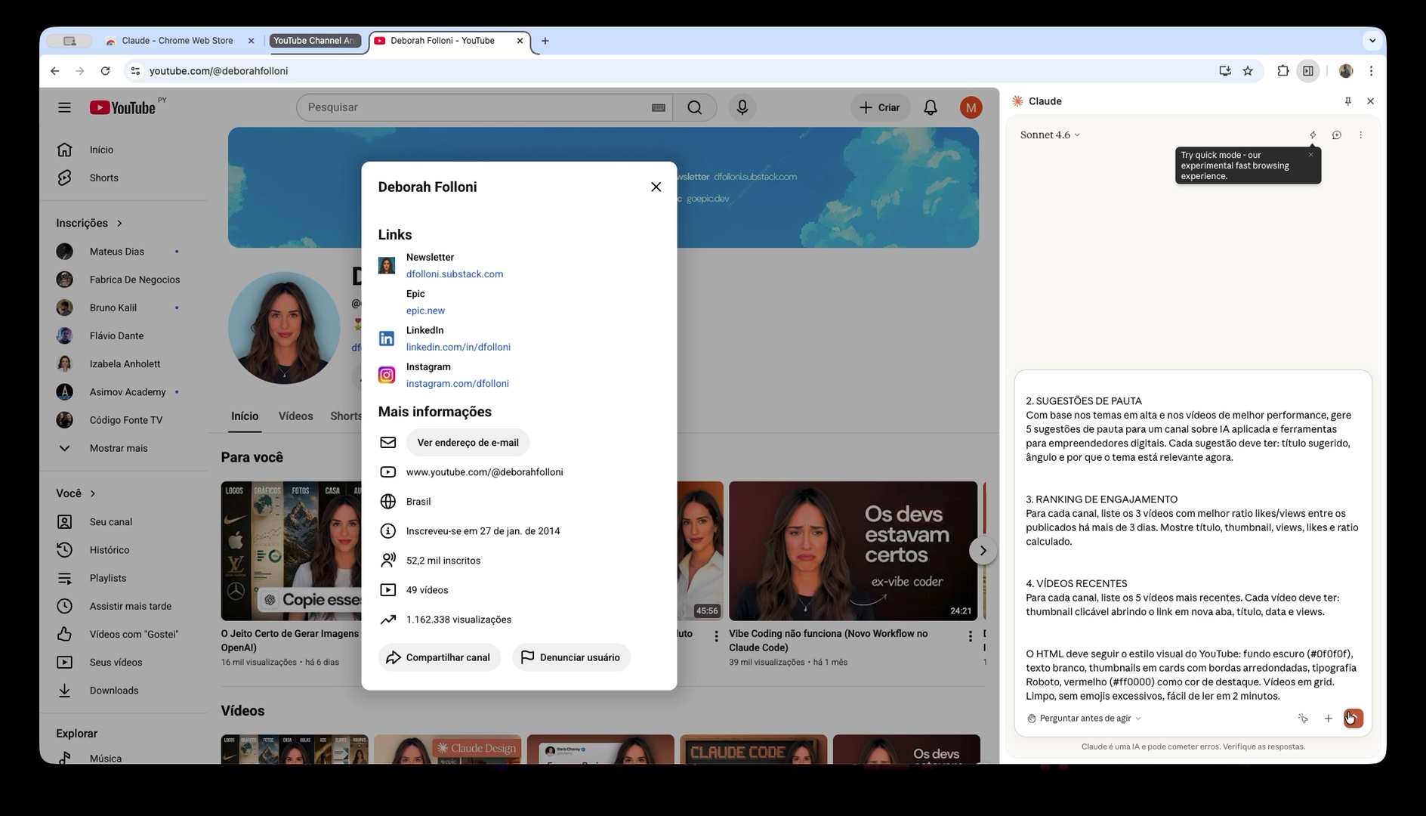Close the Claude side panel
This screenshot has height=816, width=1426.
point(1370,101)
